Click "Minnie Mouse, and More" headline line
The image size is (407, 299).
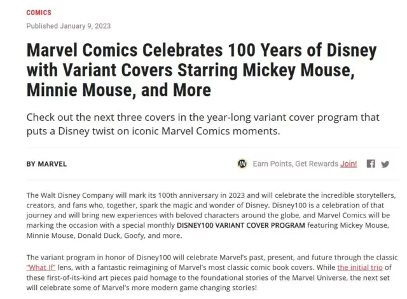click(119, 90)
